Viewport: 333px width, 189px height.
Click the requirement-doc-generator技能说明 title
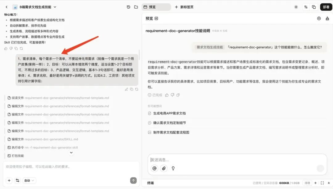(178, 31)
